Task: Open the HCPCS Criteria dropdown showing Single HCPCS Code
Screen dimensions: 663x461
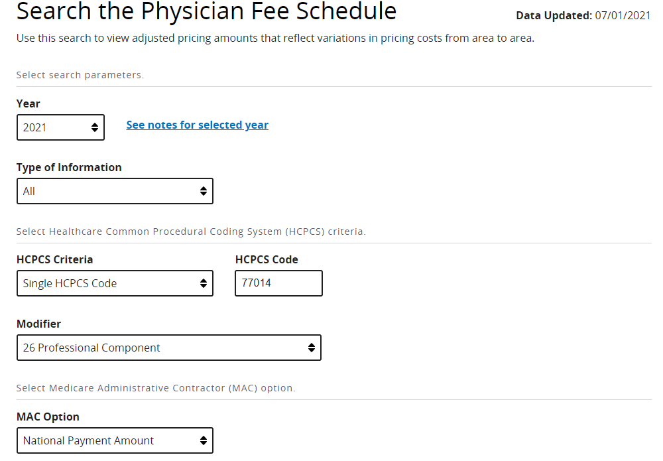Action: (x=106, y=283)
